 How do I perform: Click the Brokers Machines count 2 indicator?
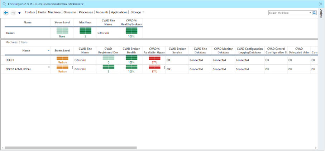[85, 33]
